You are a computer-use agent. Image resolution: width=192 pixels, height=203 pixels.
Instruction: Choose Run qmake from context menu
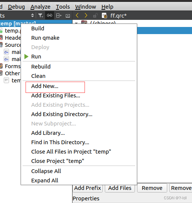(x=79, y=38)
